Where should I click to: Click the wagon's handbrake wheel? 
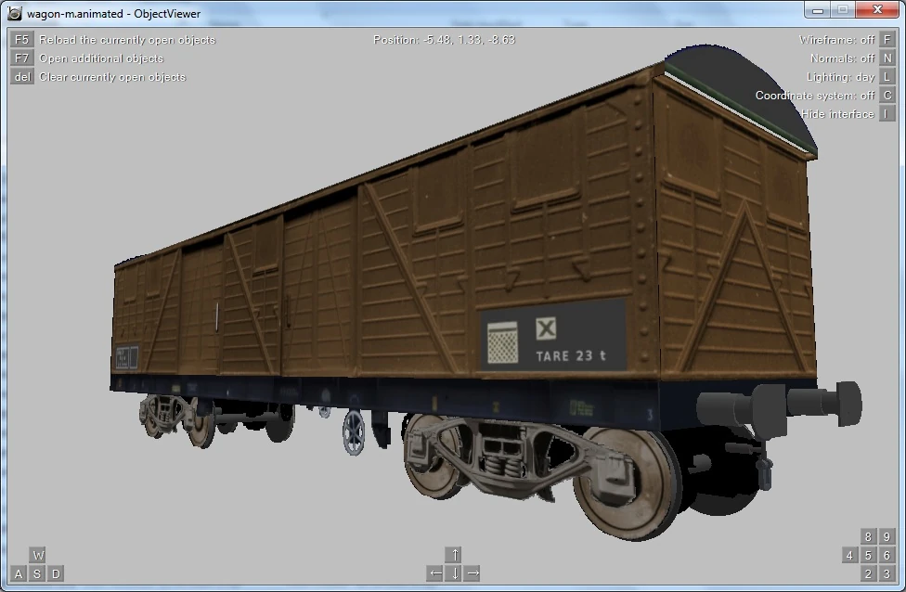coord(353,432)
